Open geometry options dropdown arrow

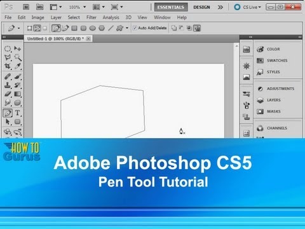click(x=127, y=28)
